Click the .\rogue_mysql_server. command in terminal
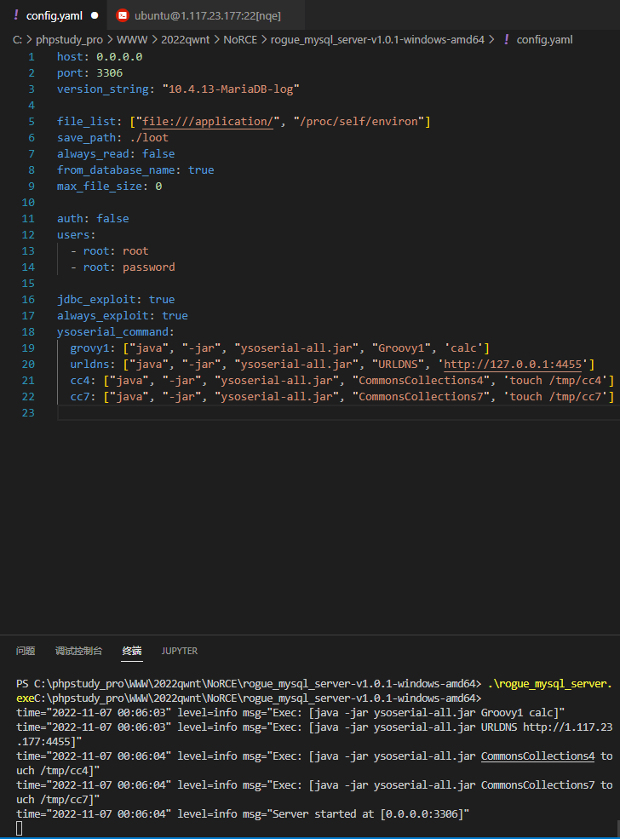The height and width of the screenshot is (839, 620). [x=549, y=684]
